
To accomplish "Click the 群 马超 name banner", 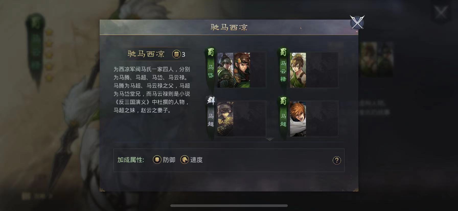I will (x=211, y=116).
